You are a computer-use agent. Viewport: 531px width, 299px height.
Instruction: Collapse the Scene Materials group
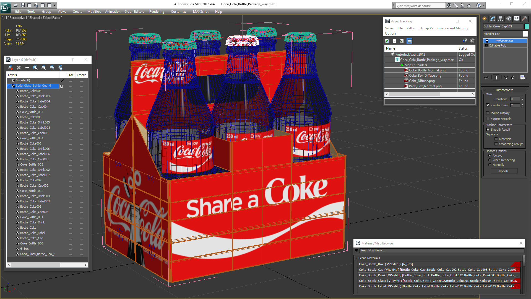coord(356,258)
